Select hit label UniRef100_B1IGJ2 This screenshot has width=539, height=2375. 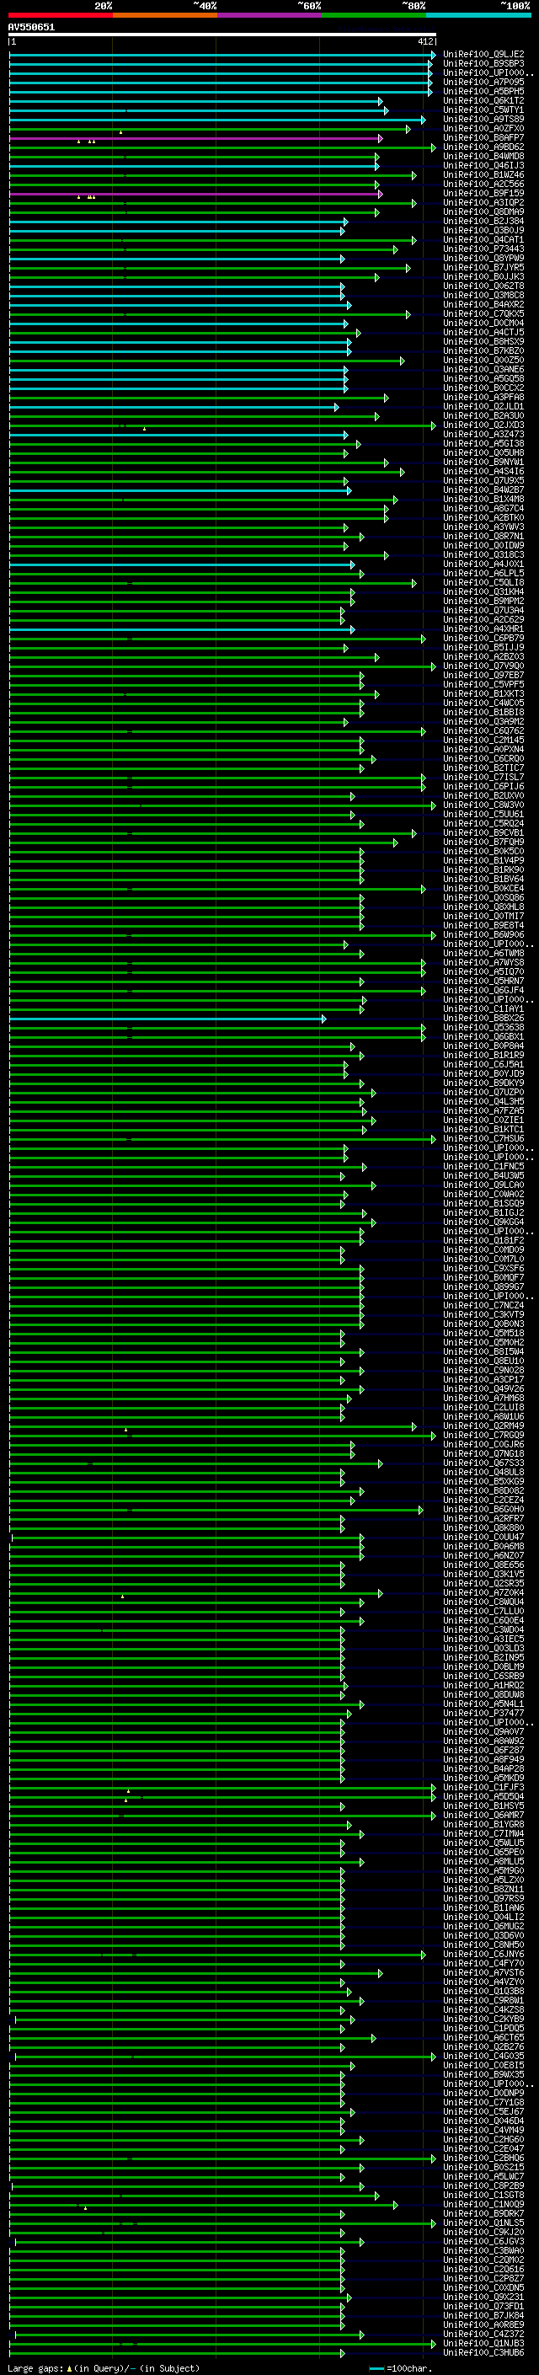point(483,1213)
